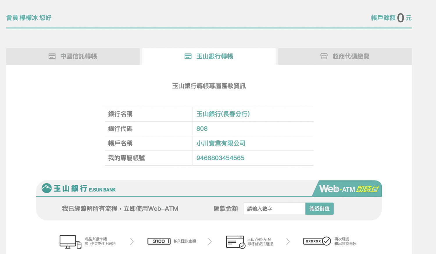Click the chevron arrow after 輸入匯款金額
Viewport: 436px width, 254px height.
210,241
